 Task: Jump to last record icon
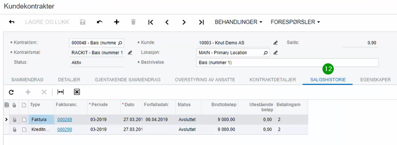tap(201, 22)
